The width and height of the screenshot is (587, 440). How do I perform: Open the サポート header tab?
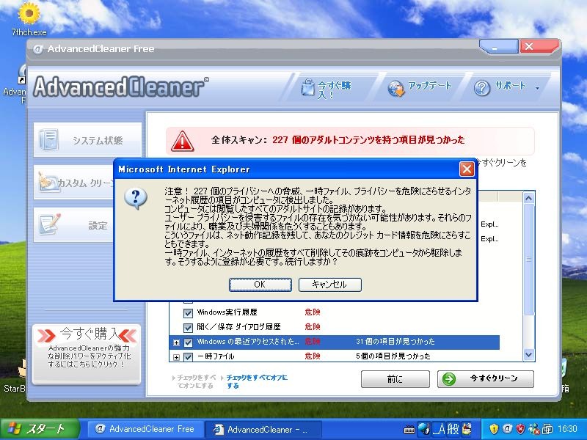[506, 88]
